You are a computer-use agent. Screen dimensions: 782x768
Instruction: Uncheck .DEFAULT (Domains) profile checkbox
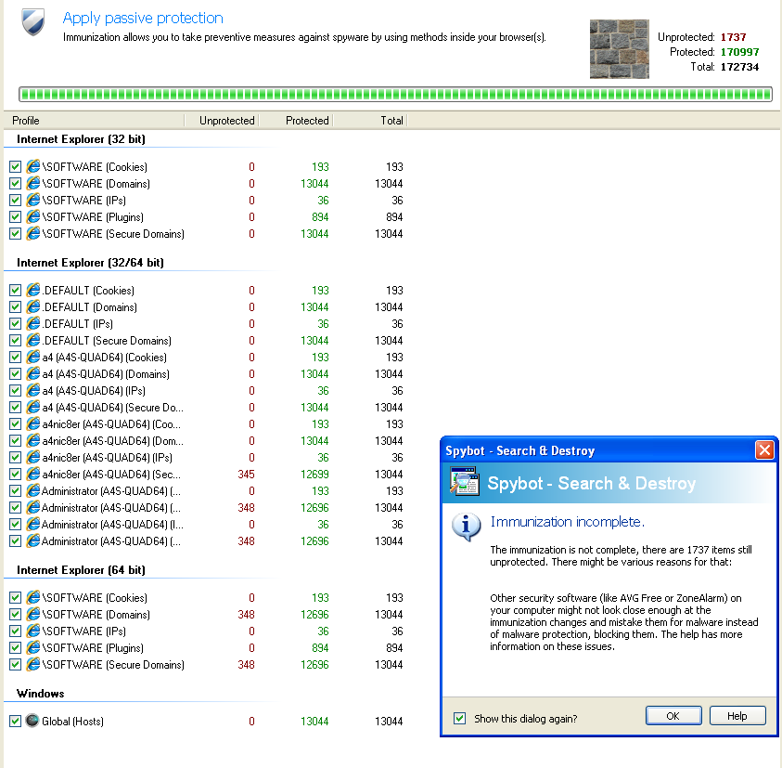[x=16, y=307]
